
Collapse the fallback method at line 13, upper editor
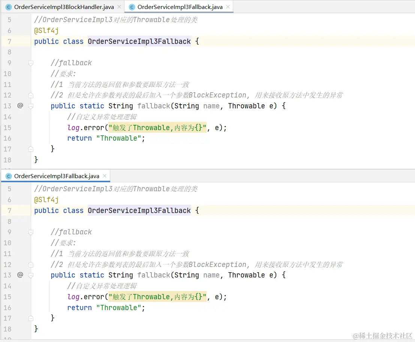pos(31,106)
